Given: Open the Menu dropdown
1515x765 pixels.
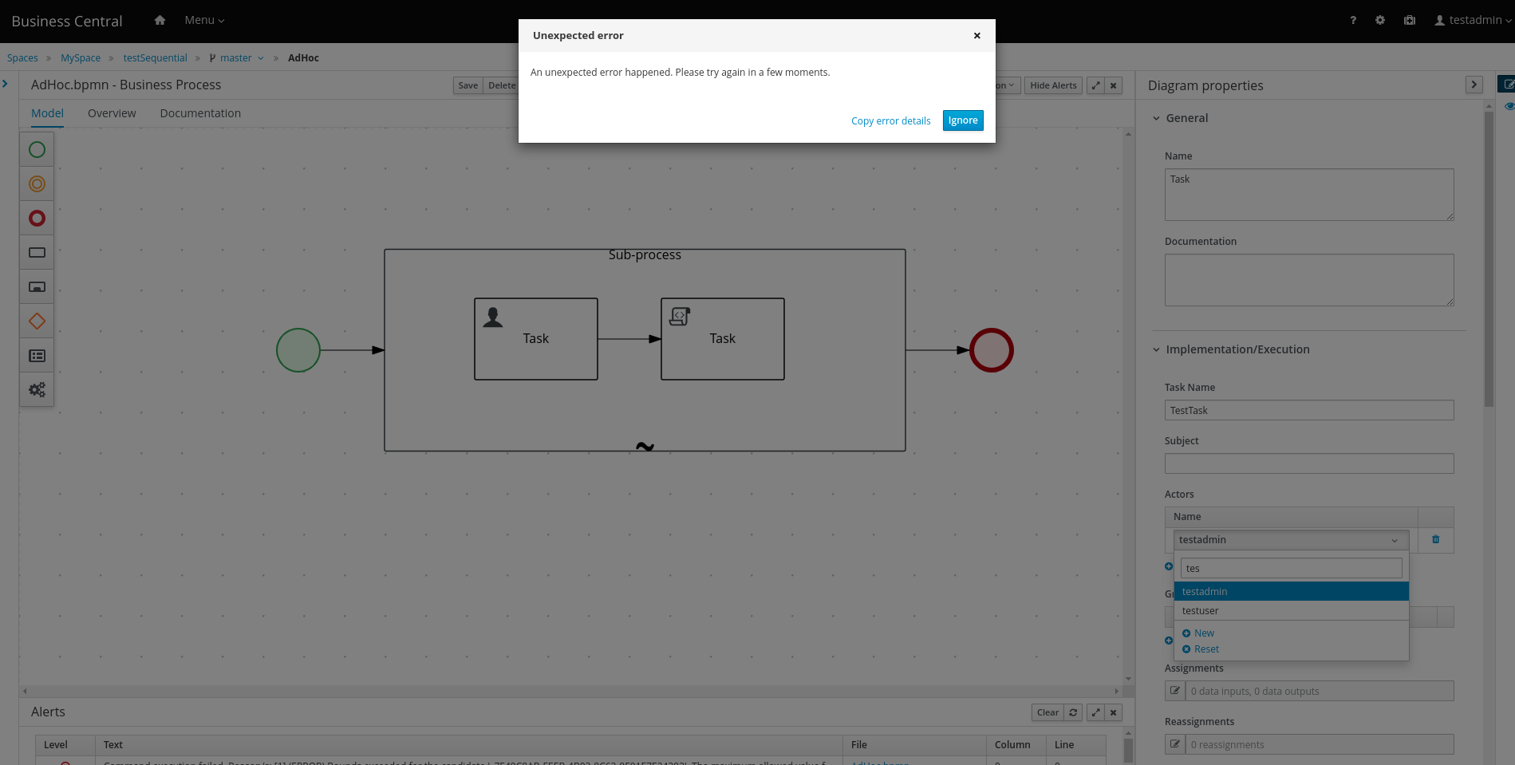Looking at the screenshot, I should [x=204, y=20].
